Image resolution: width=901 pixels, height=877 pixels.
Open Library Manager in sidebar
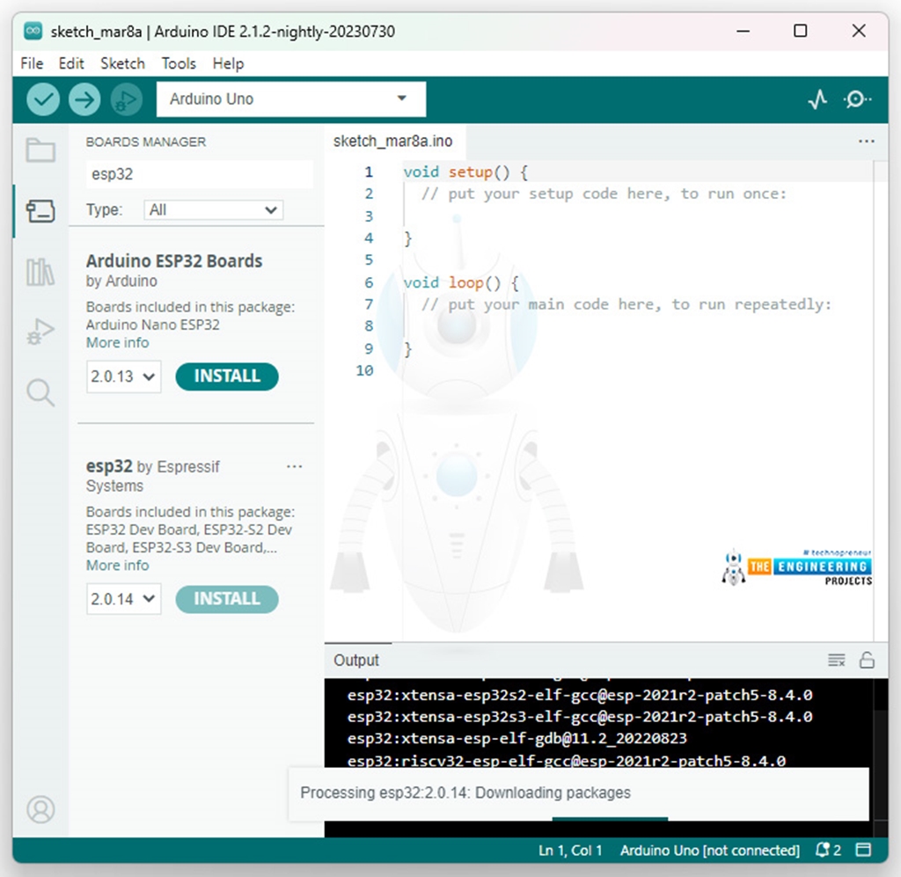tap(40, 272)
